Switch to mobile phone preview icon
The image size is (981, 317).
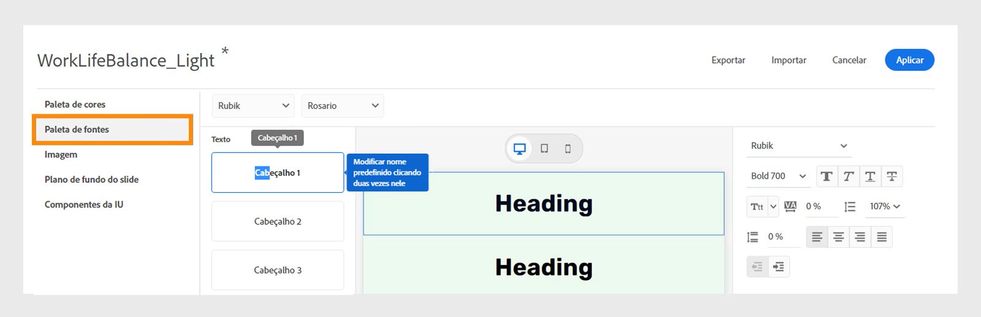tap(568, 149)
